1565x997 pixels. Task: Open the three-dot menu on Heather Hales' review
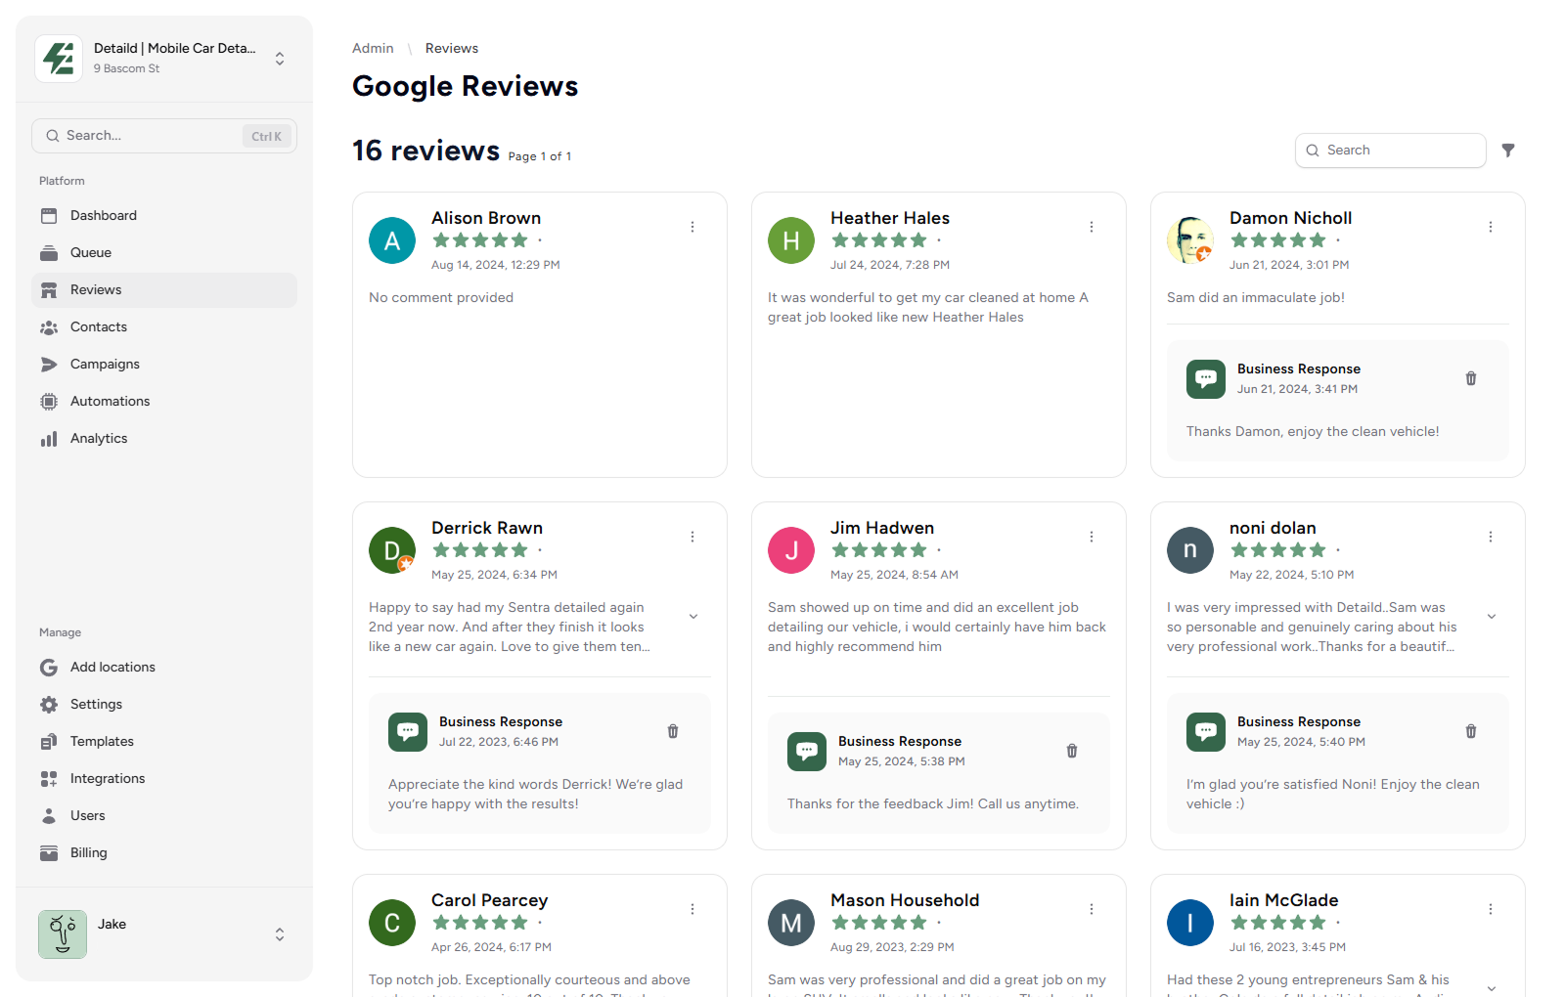tap(1092, 227)
